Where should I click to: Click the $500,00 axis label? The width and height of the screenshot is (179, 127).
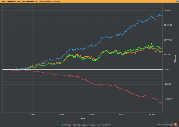(167, 55)
